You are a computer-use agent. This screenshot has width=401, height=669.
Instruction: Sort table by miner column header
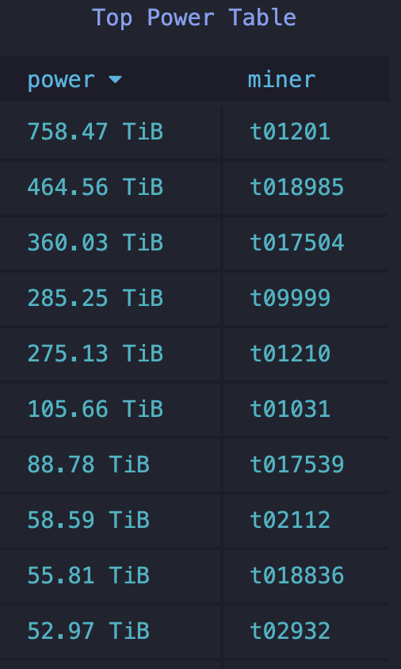pos(281,80)
